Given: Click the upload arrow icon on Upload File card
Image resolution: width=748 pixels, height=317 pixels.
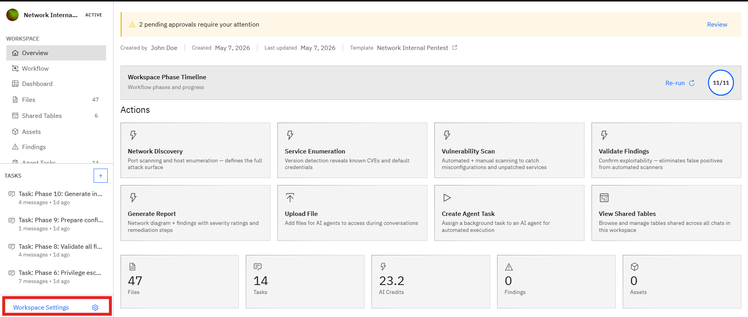Looking at the screenshot, I should (x=290, y=198).
